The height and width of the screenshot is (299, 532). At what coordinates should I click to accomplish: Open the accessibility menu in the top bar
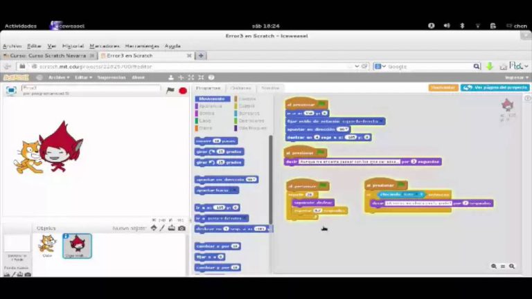(x=432, y=26)
